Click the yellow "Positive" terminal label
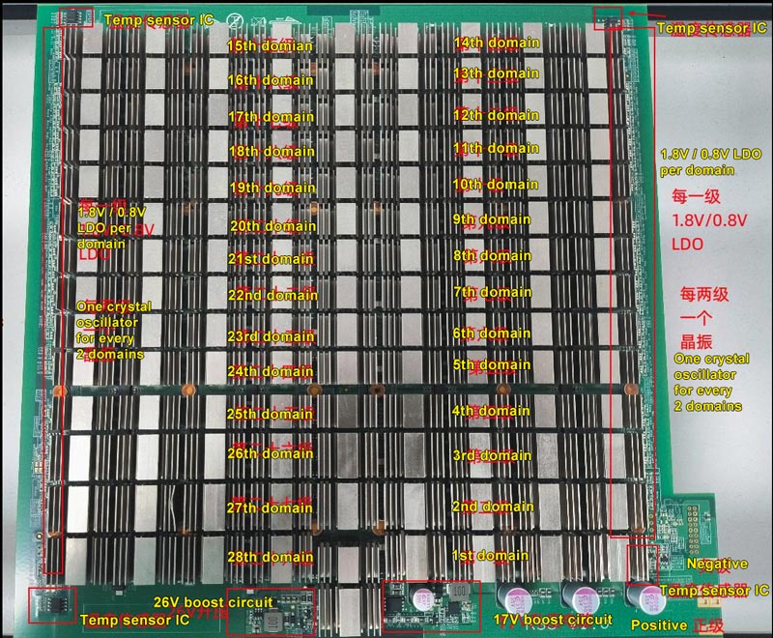 659,624
